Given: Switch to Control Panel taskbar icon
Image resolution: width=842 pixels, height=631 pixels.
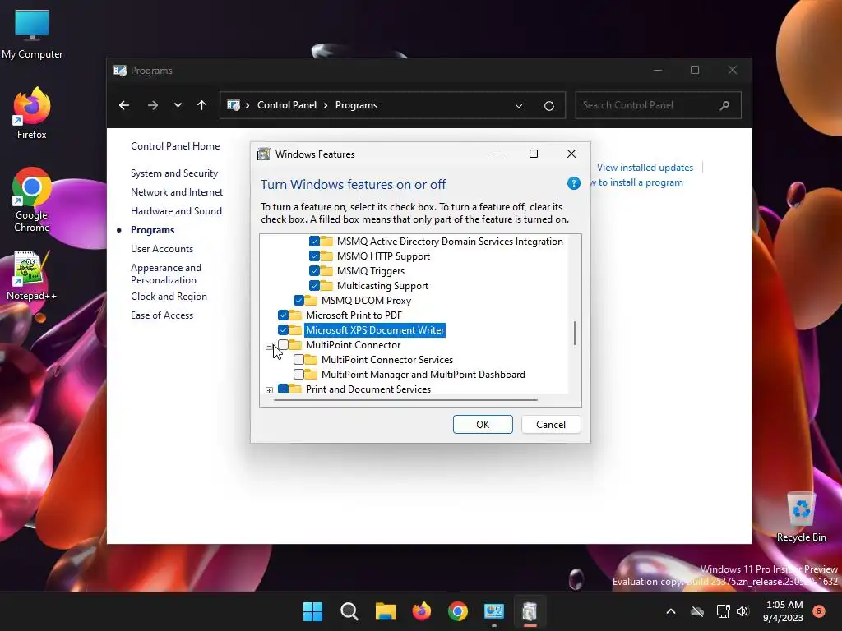Looking at the screenshot, I should (493, 611).
